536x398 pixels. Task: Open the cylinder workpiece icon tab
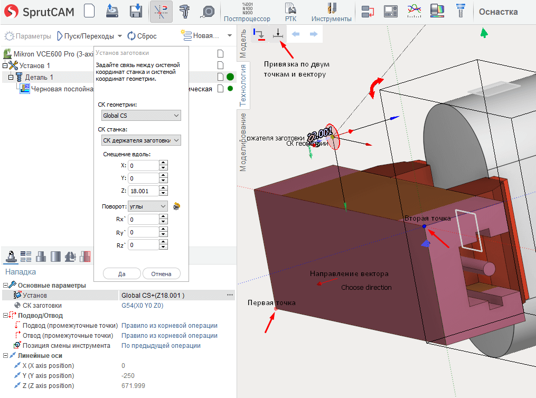(55, 257)
